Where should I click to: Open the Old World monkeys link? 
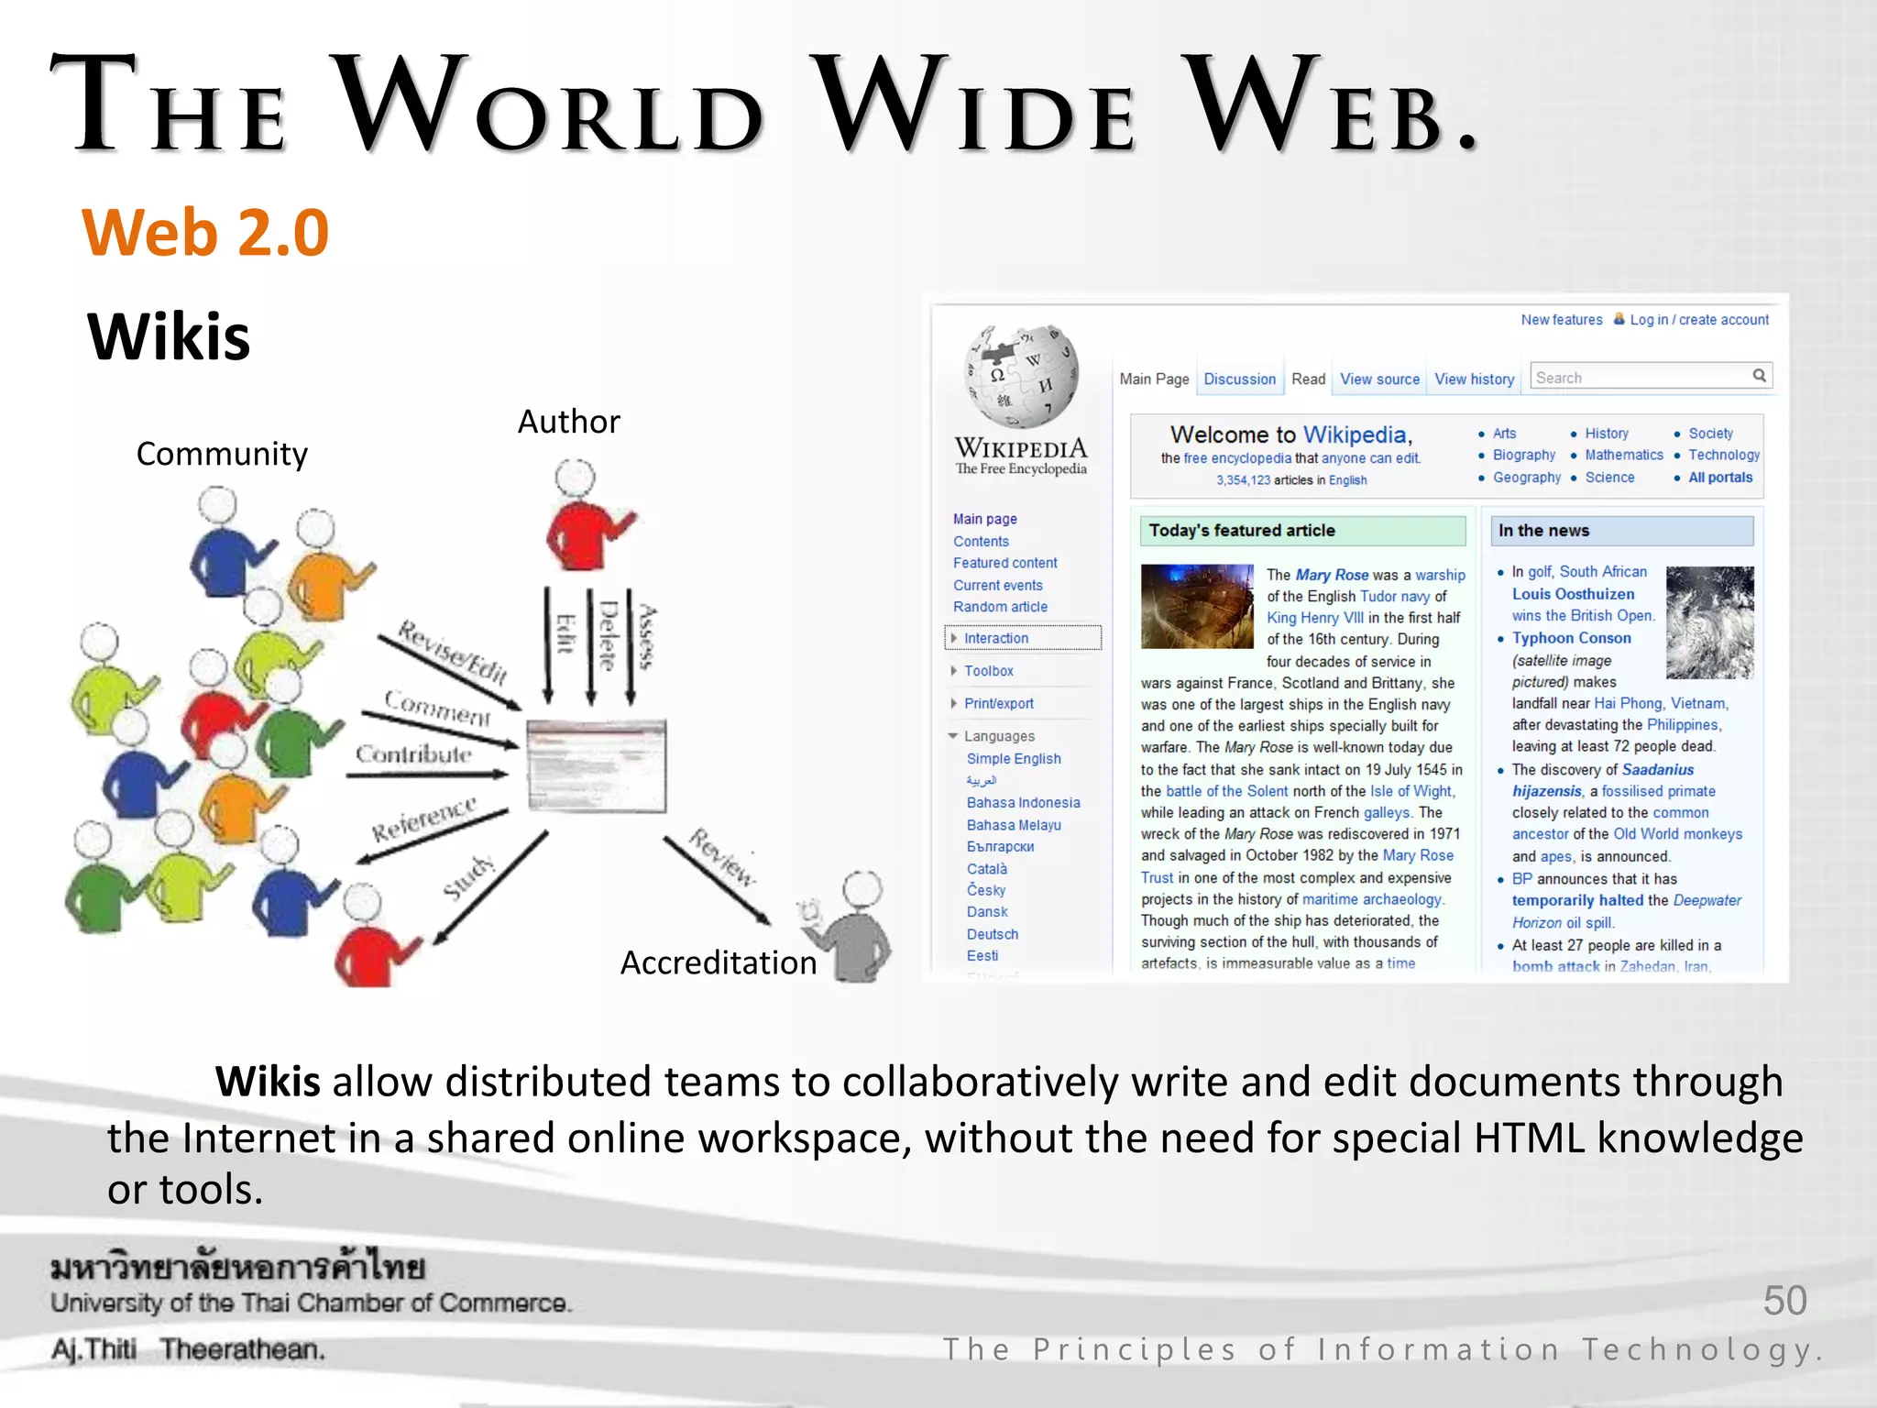pyautogui.click(x=1677, y=834)
